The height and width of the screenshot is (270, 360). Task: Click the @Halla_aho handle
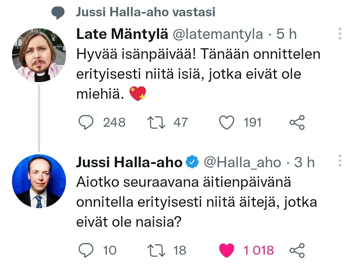pos(242,162)
